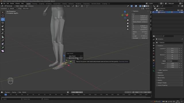Select the Extrude bone tool
This screenshot has width=184, height=103.
tap(3, 47)
